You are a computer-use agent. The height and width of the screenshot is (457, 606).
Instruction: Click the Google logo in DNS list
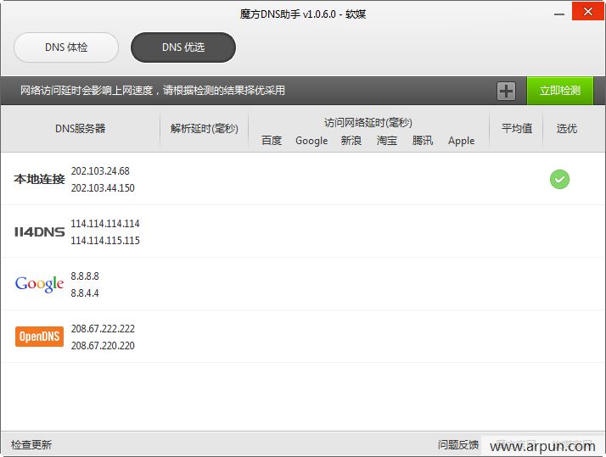tap(39, 284)
